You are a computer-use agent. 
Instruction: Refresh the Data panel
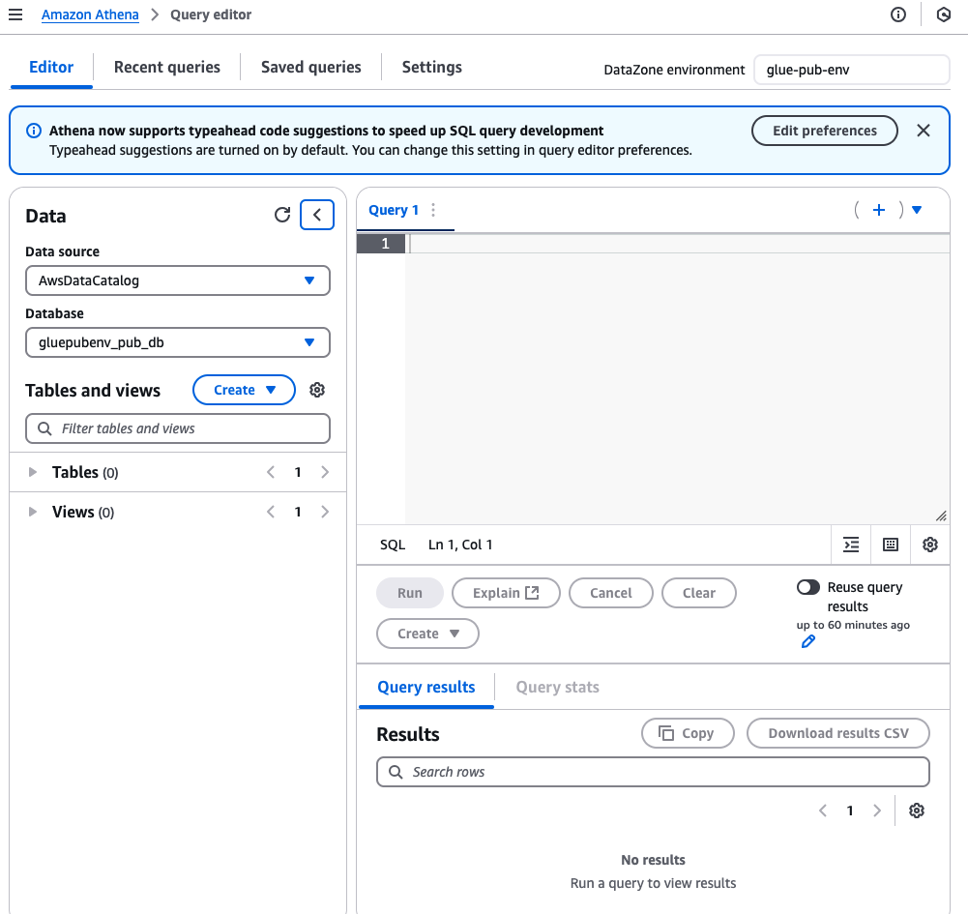click(x=282, y=215)
